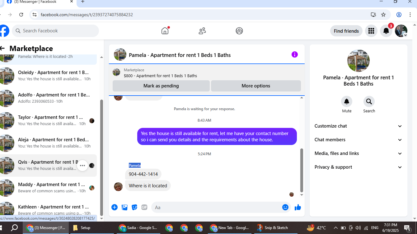The height and width of the screenshot is (234, 417).
Task: Show hidden system tray icons chevron
Action: (336, 228)
